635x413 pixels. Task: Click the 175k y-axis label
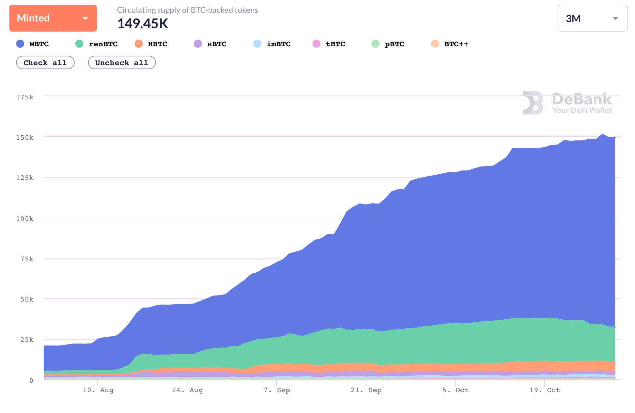(25, 97)
